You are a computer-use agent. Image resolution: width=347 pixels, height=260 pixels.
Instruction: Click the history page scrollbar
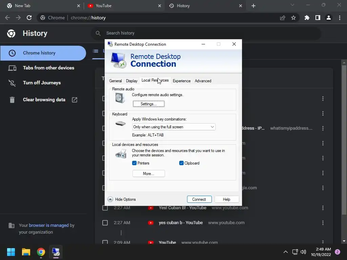coord(344,139)
